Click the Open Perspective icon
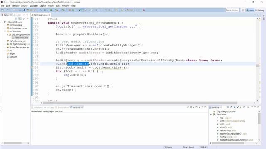 click(243, 10)
